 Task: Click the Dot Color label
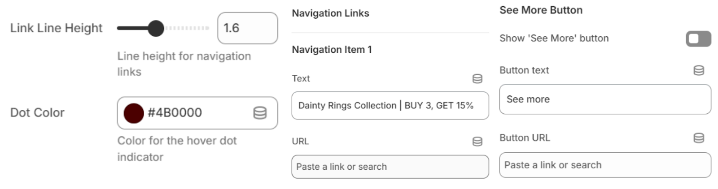(x=37, y=113)
